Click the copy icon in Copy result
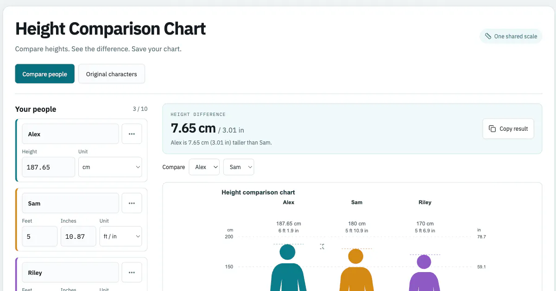This screenshot has width=556, height=291. (x=493, y=129)
